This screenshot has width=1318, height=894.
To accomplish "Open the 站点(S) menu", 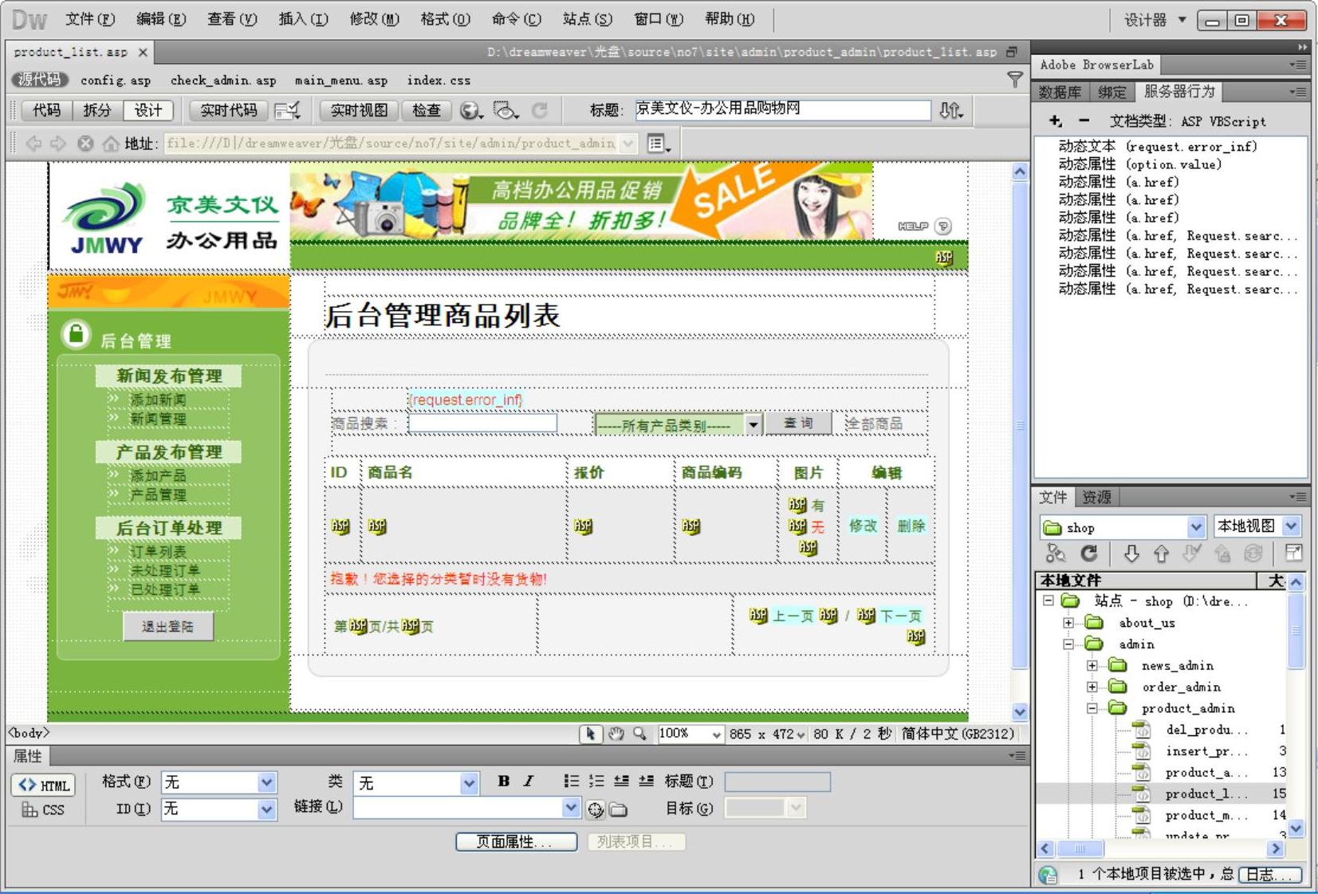I will click(x=587, y=19).
